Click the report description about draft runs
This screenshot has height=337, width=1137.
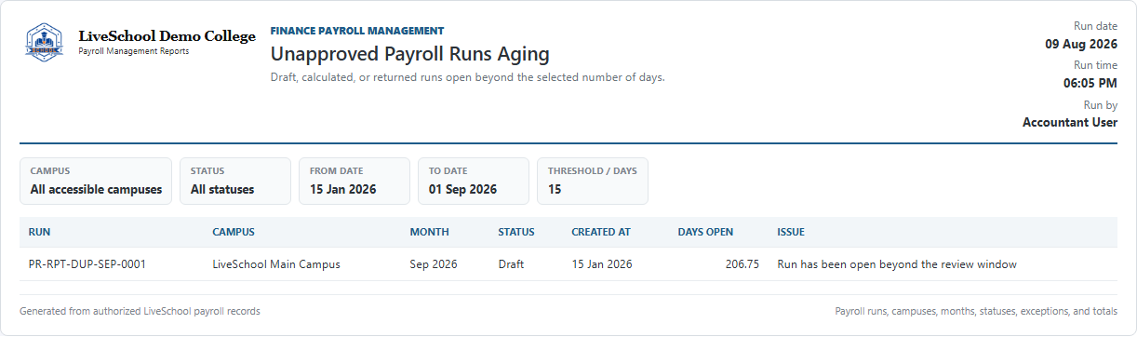click(x=468, y=77)
